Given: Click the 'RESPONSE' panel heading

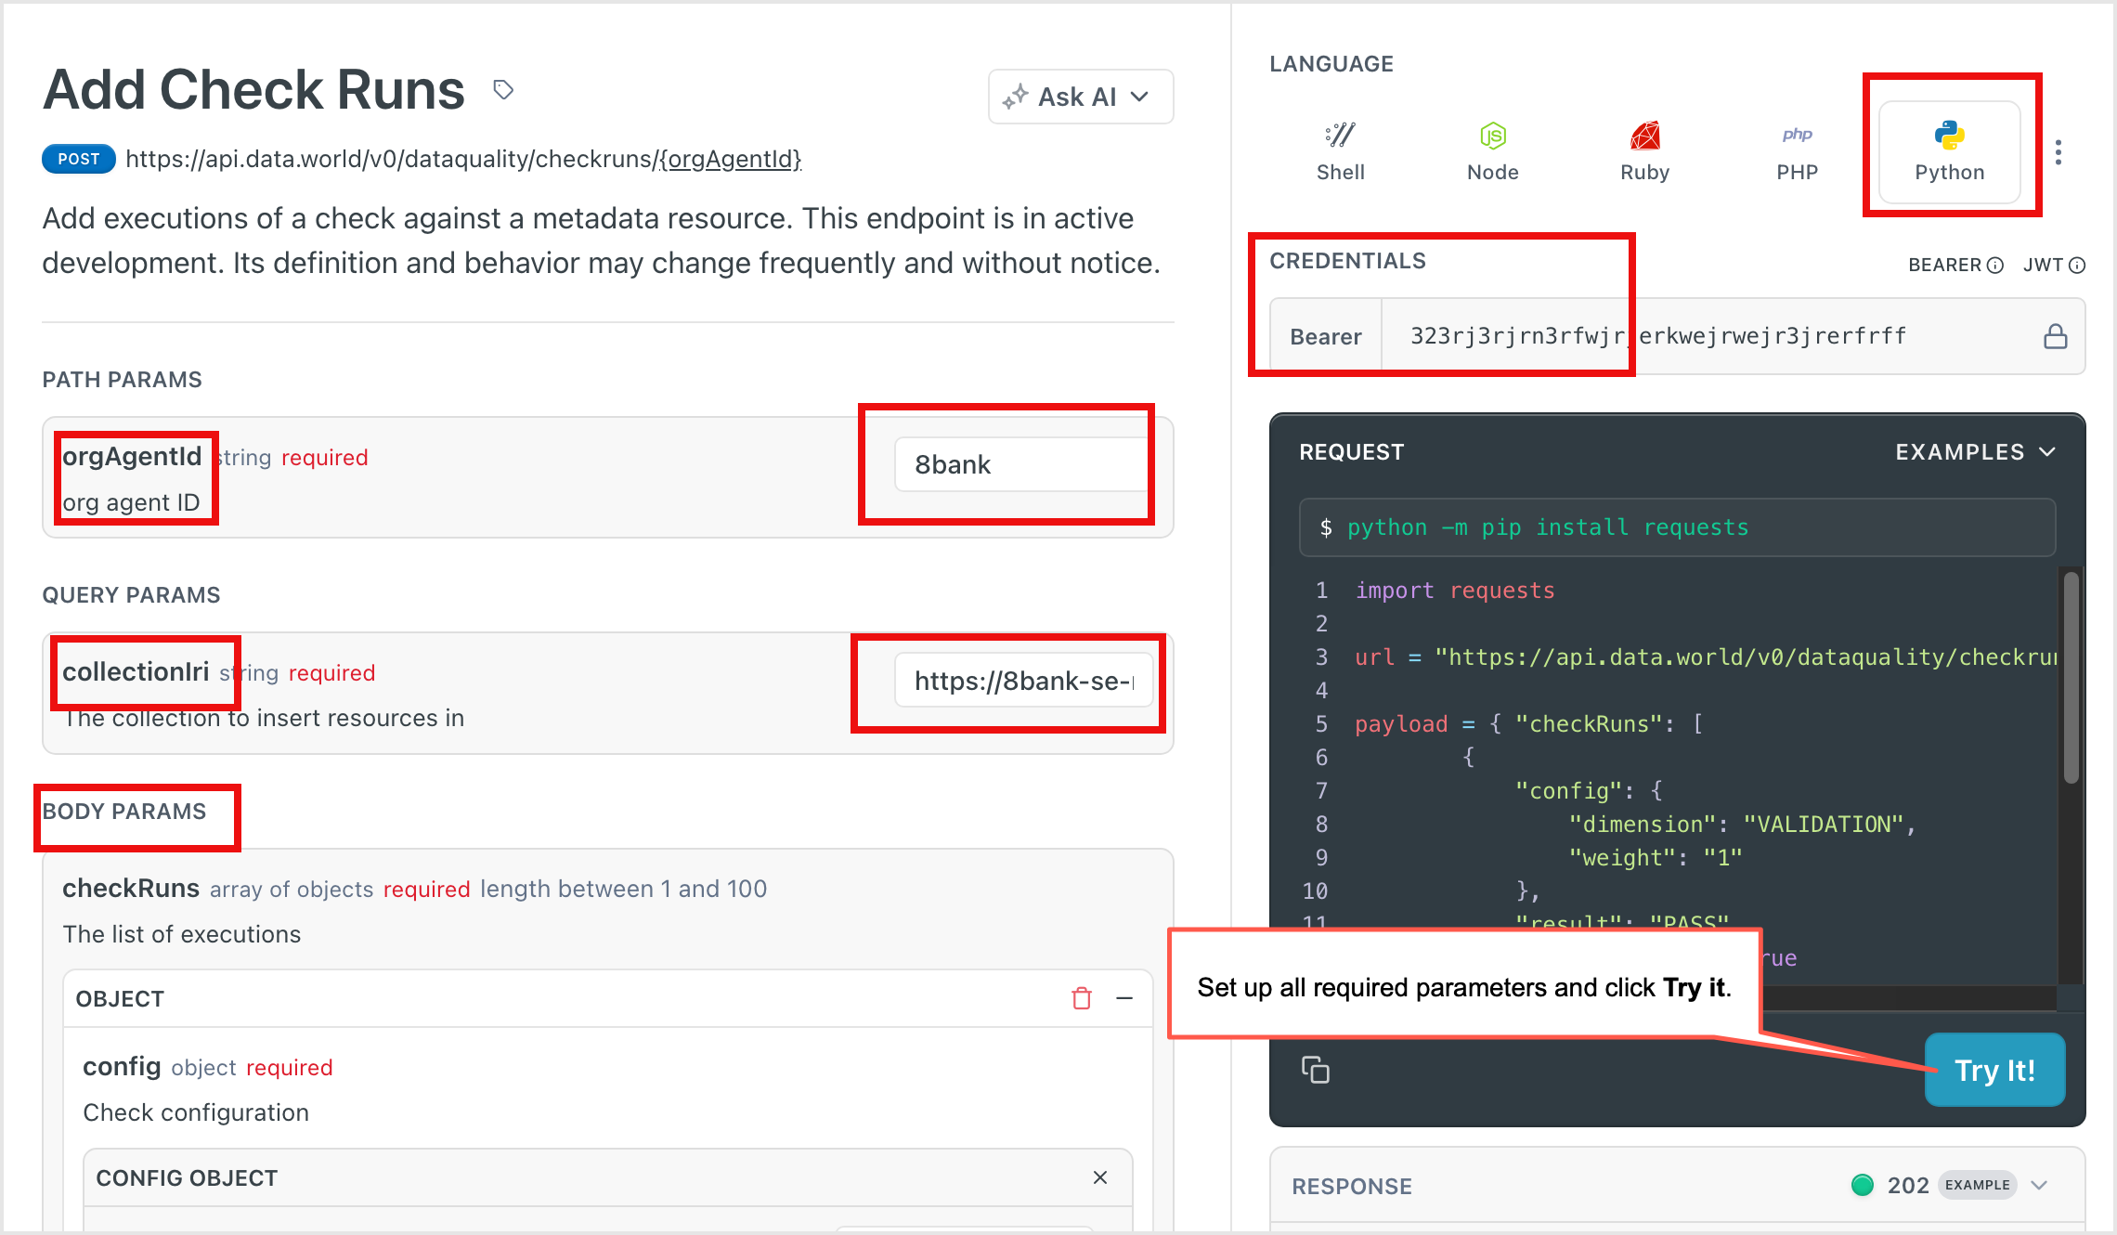Looking at the screenshot, I should (x=1352, y=1187).
